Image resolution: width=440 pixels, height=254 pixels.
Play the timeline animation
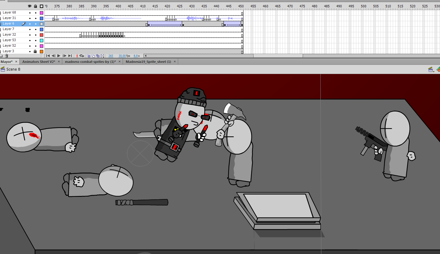pos(59,56)
